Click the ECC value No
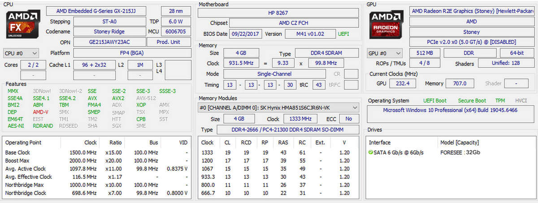 click(349, 119)
